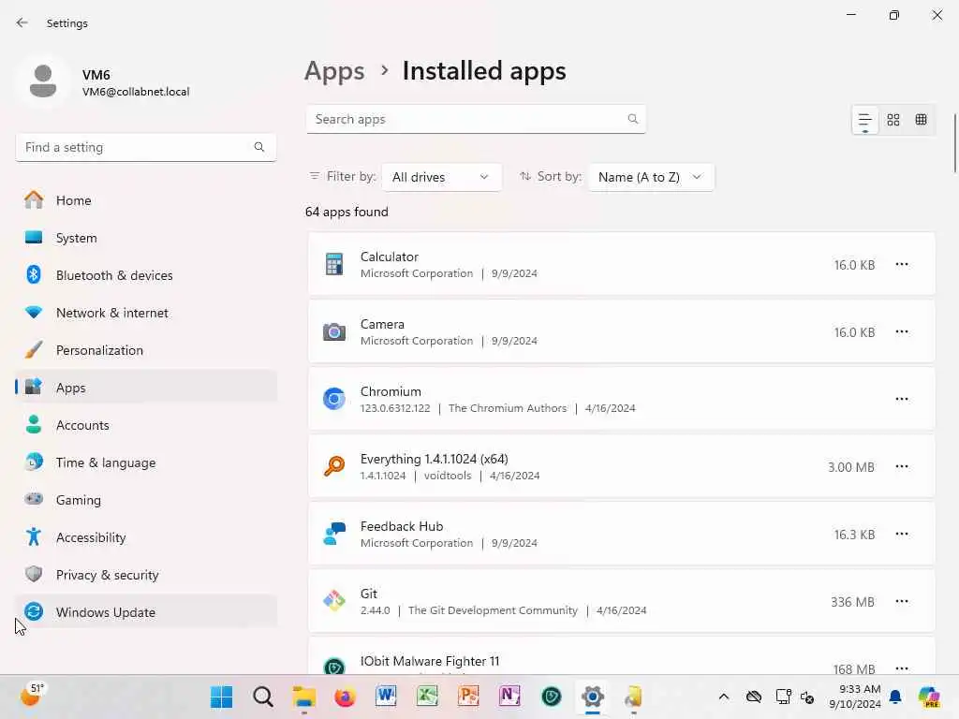Click the Feedback Hub app icon

[x=334, y=534]
